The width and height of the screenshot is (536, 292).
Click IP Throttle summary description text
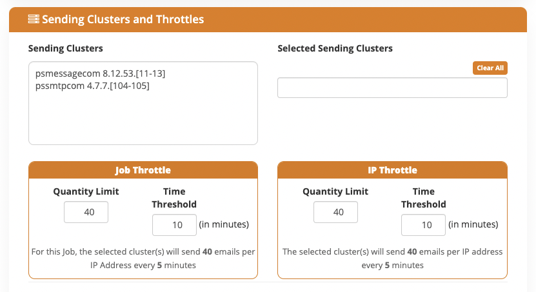[392, 258]
